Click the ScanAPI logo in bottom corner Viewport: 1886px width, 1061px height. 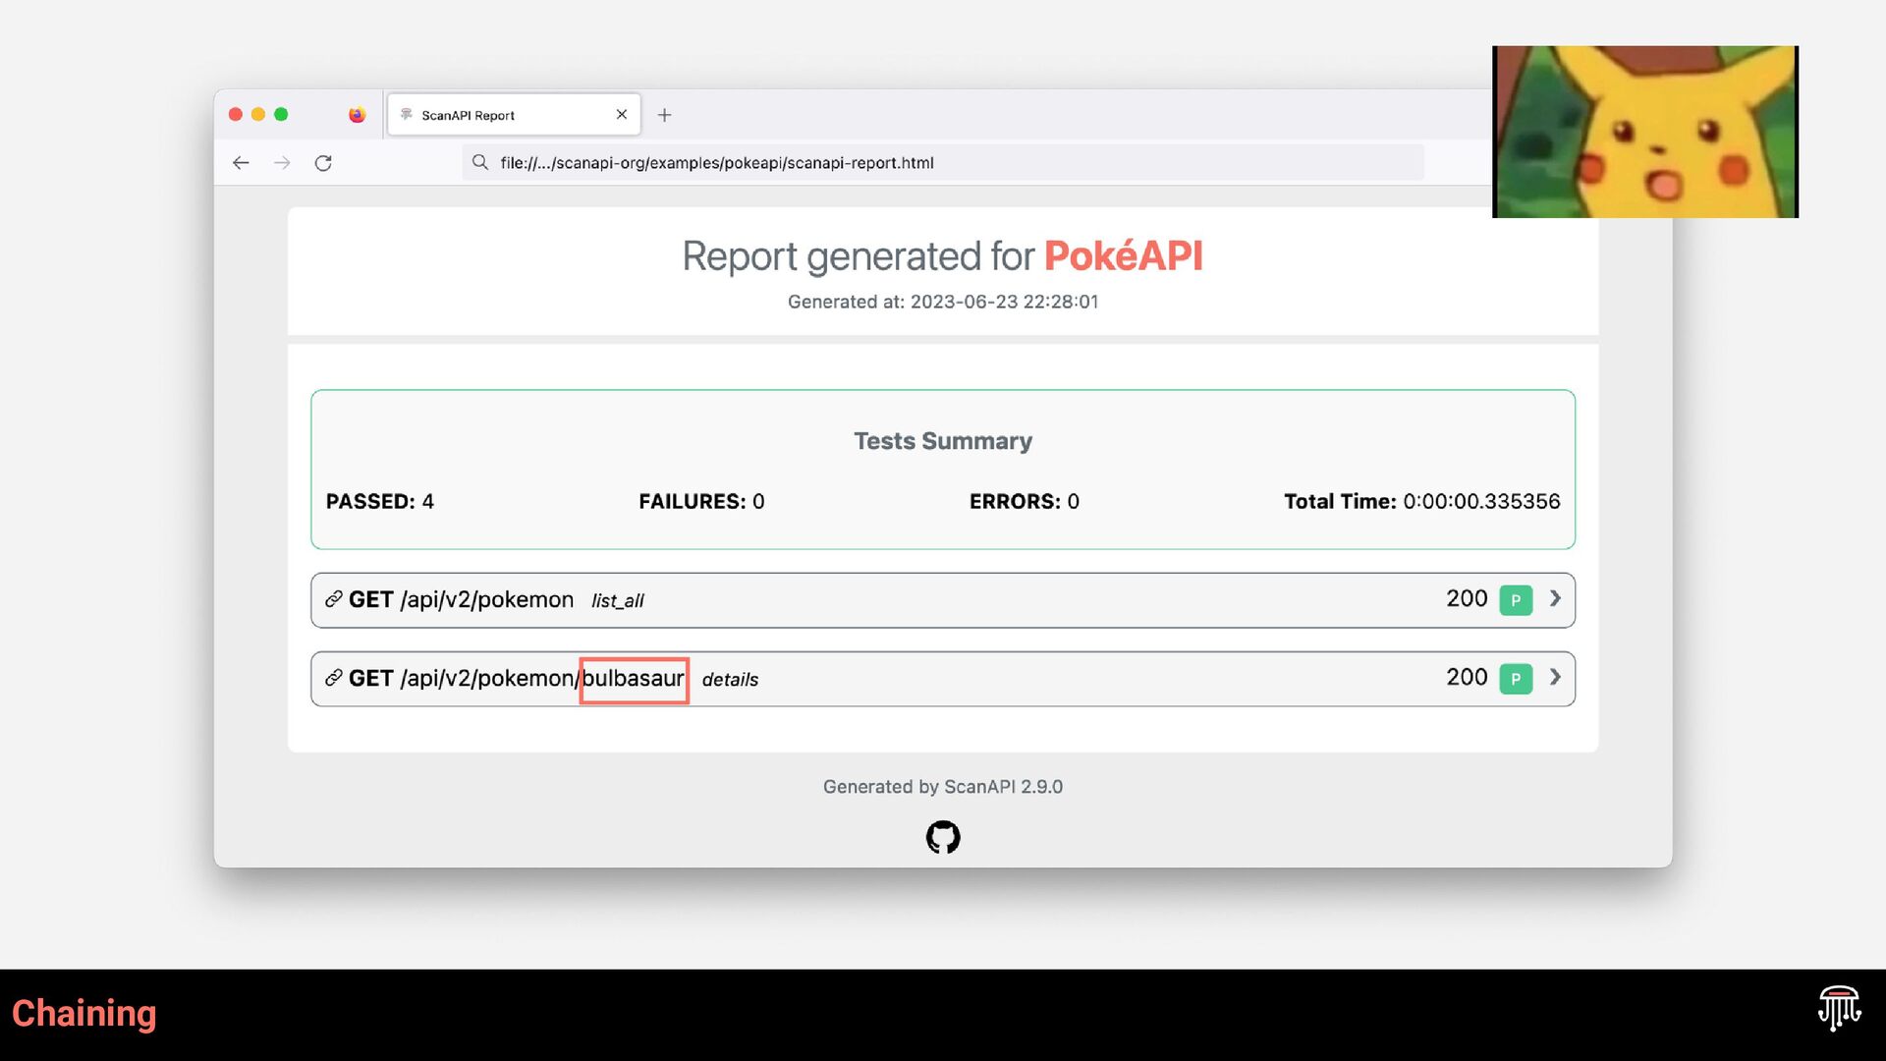click(1838, 1009)
